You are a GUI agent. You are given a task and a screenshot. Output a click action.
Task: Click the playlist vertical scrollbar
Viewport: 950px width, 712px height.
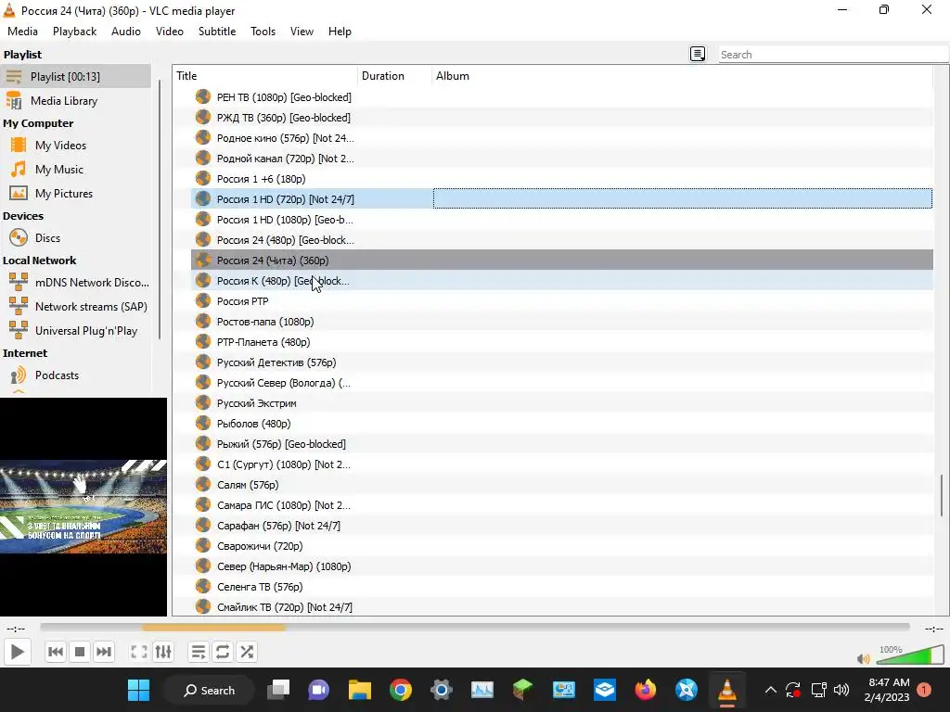point(941,495)
